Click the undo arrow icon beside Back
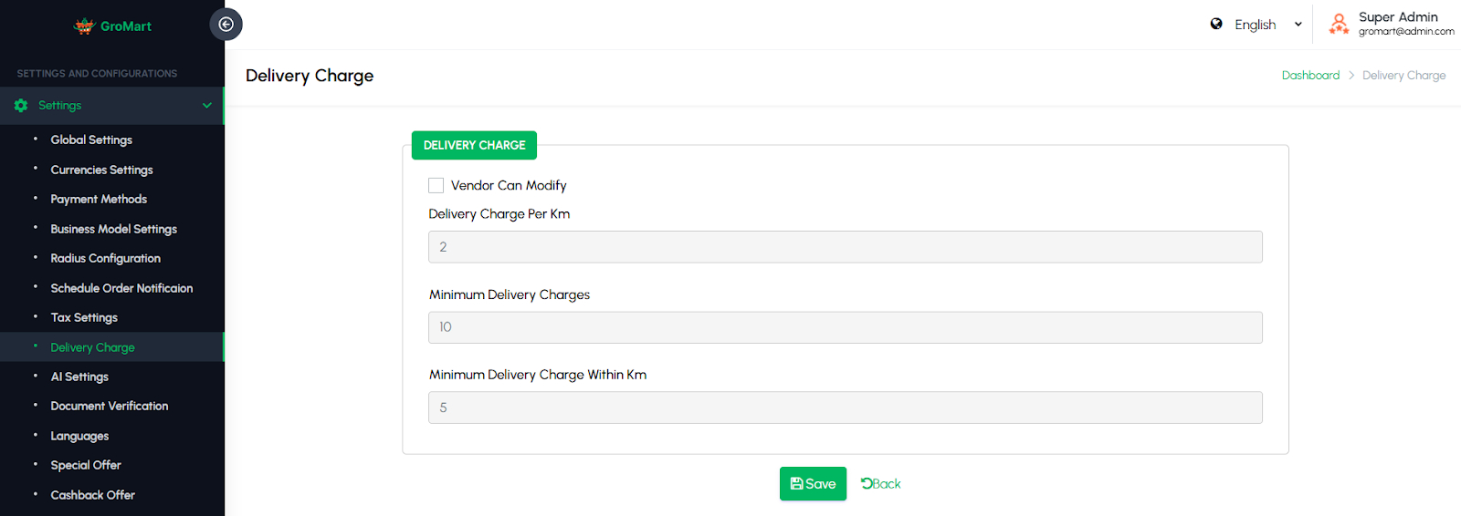This screenshot has height=516, width=1461. tap(866, 483)
